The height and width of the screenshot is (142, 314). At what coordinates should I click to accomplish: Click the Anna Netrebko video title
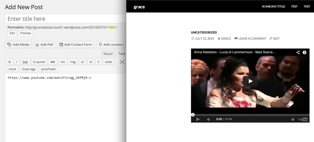pyautogui.click(x=234, y=52)
